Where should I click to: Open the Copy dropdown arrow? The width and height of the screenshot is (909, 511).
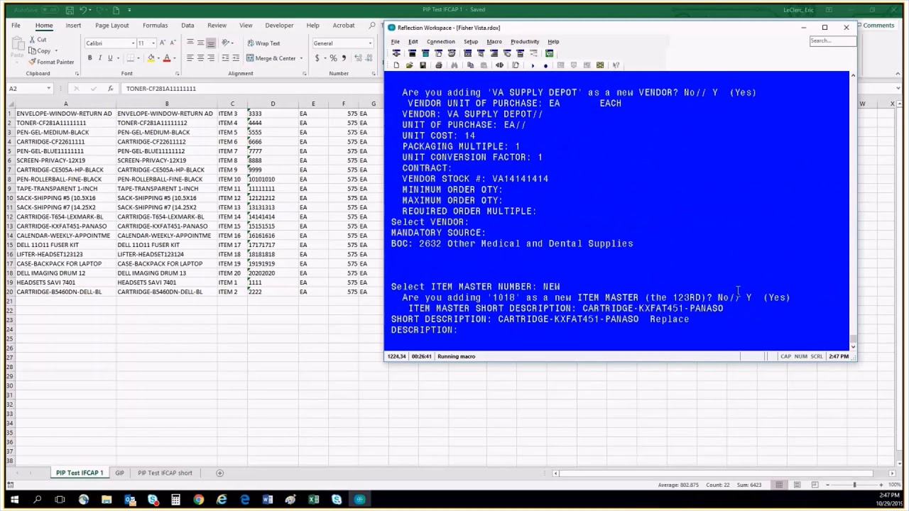tap(56, 51)
